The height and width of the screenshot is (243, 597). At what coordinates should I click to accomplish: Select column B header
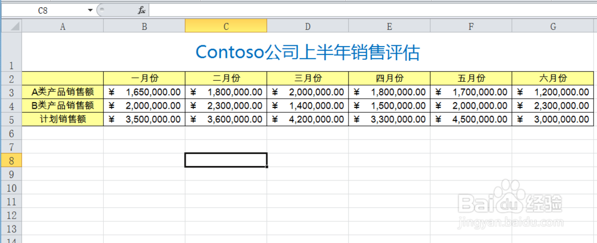[x=144, y=26]
